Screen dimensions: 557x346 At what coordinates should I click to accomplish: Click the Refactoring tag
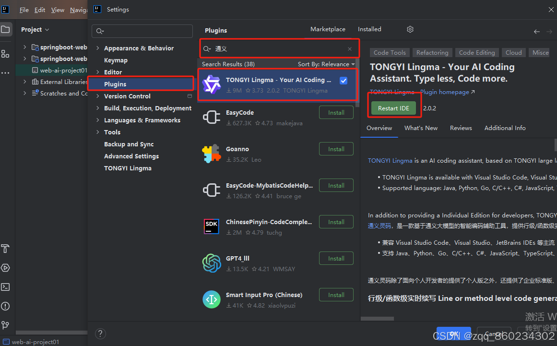click(x=432, y=53)
